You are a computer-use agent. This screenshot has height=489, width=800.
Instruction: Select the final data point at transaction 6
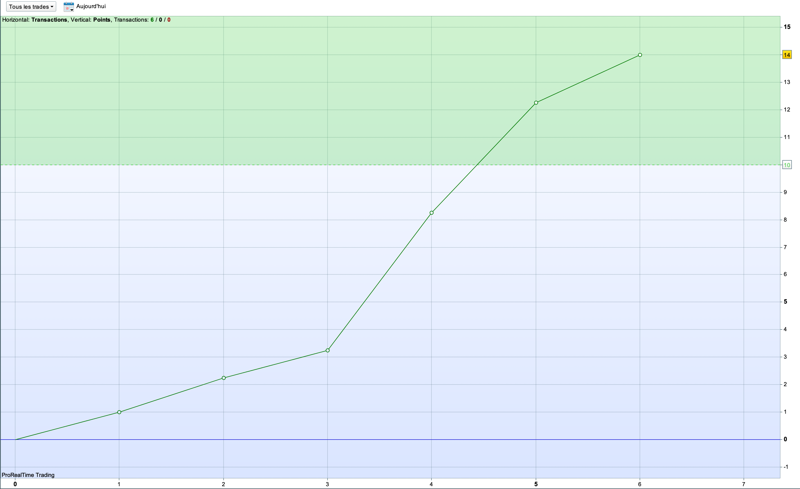pyautogui.click(x=640, y=55)
